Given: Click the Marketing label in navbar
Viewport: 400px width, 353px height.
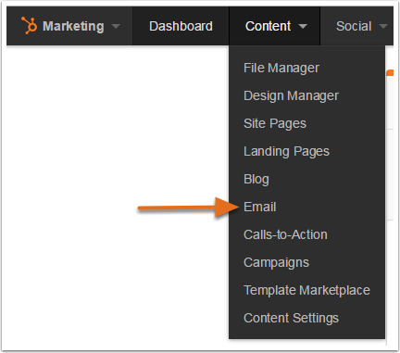Looking at the screenshot, I should [x=73, y=26].
